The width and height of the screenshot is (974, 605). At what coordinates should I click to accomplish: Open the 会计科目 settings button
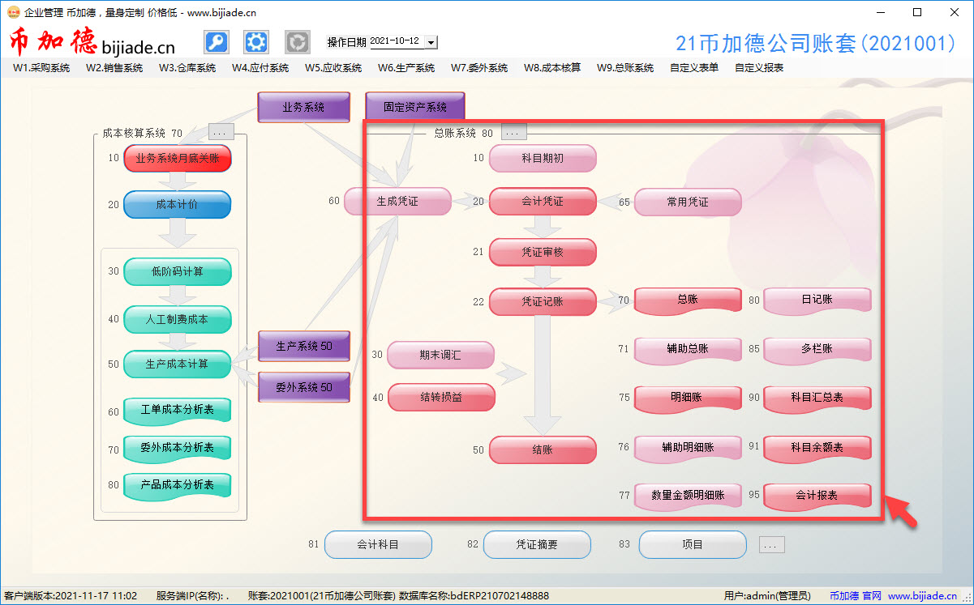[x=378, y=545]
